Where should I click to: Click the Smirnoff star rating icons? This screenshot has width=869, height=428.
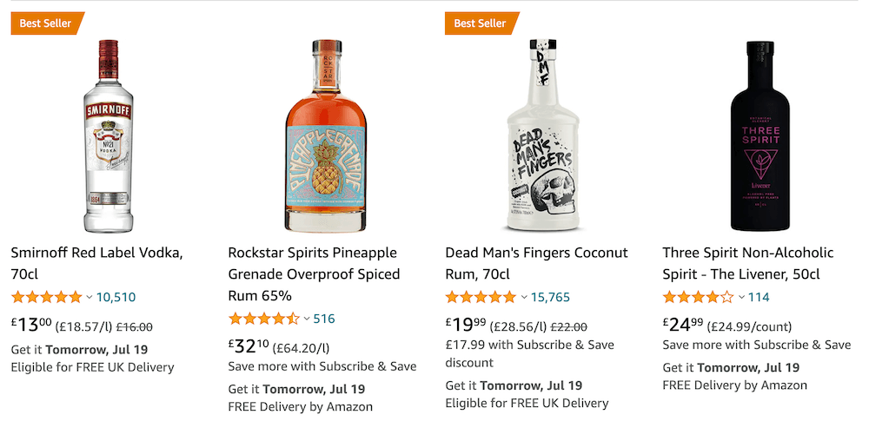(x=46, y=297)
